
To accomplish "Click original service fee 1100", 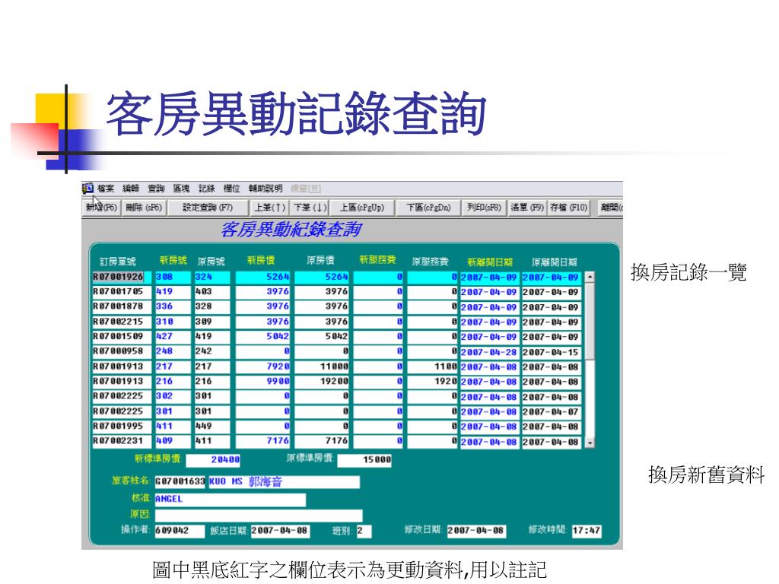I will coord(432,367).
